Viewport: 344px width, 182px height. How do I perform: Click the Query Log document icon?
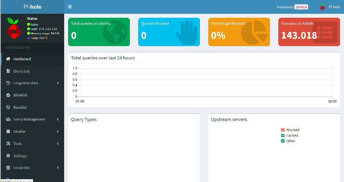click(8, 71)
